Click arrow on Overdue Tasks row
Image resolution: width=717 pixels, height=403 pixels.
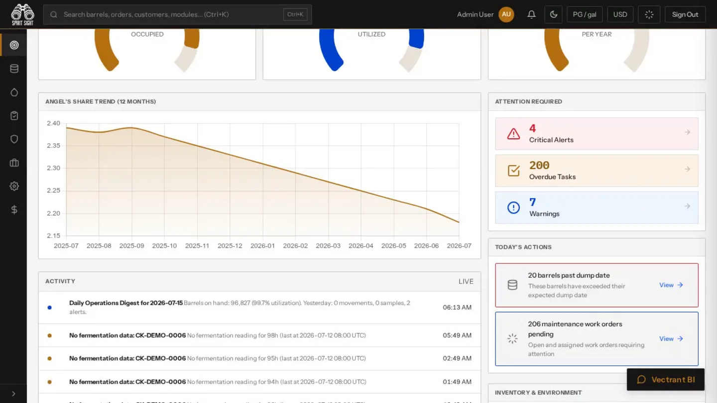pos(687,169)
